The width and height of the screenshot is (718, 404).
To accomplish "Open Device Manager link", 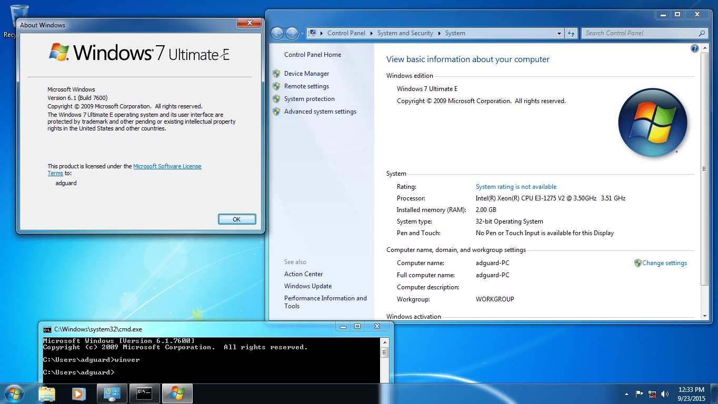I will [306, 74].
